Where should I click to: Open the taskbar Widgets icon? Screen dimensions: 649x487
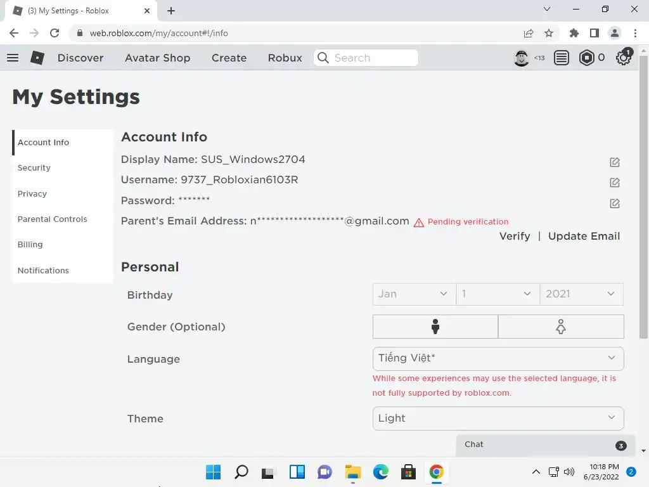tap(297, 472)
